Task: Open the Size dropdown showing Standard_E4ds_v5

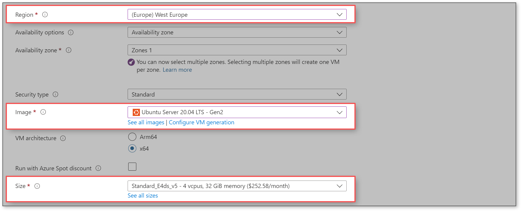Action: tap(237, 186)
